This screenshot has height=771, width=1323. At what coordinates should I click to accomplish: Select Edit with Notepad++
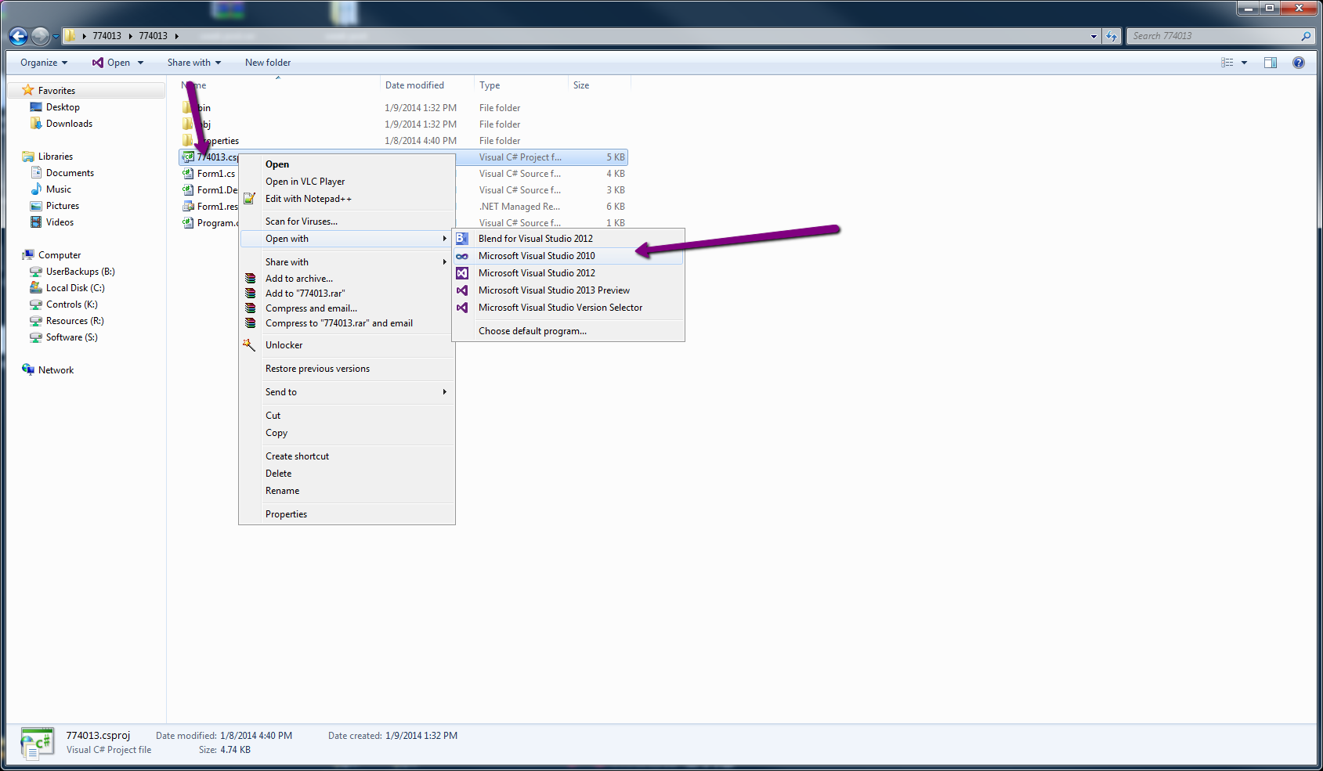pos(347,199)
